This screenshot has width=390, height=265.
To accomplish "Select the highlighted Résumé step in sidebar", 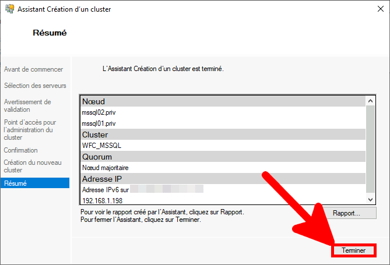I will click(35, 183).
